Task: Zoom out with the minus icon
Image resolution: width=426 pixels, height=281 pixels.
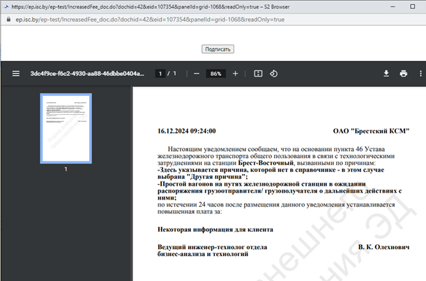Action: 197,74
